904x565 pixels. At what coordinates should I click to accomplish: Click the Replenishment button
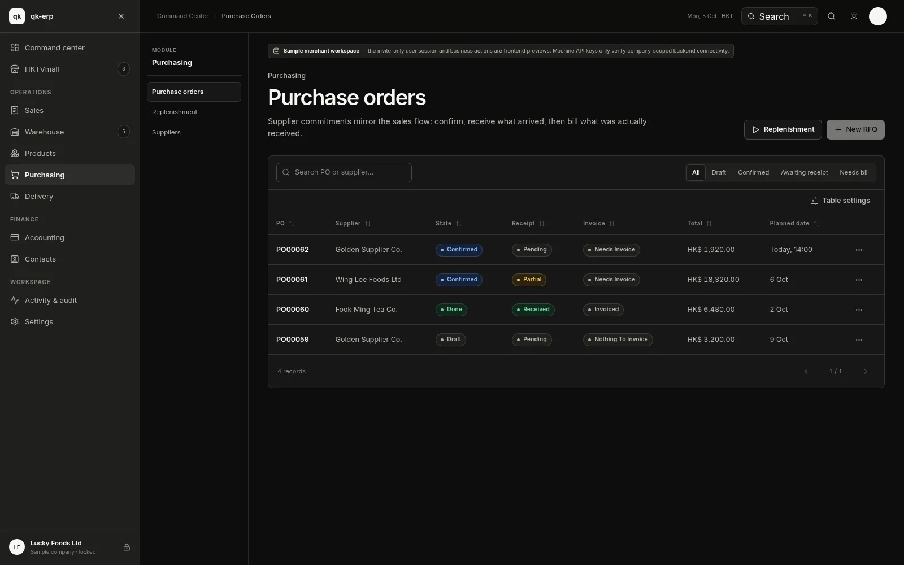tap(783, 129)
